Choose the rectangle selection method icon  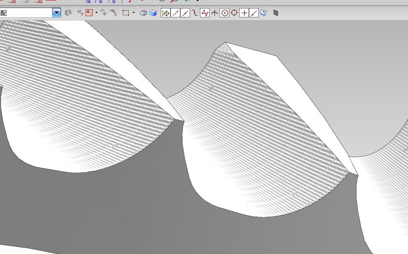[x=126, y=13]
